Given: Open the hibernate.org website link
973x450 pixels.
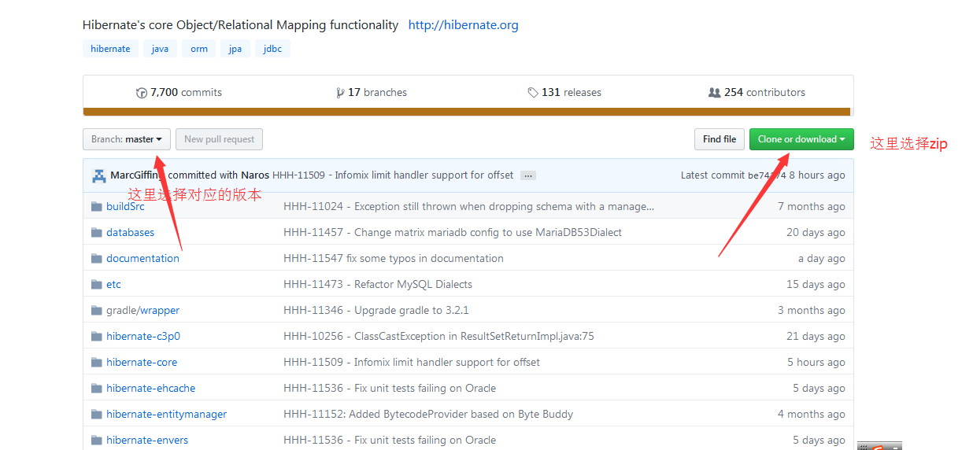Looking at the screenshot, I should tap(463, 25).
